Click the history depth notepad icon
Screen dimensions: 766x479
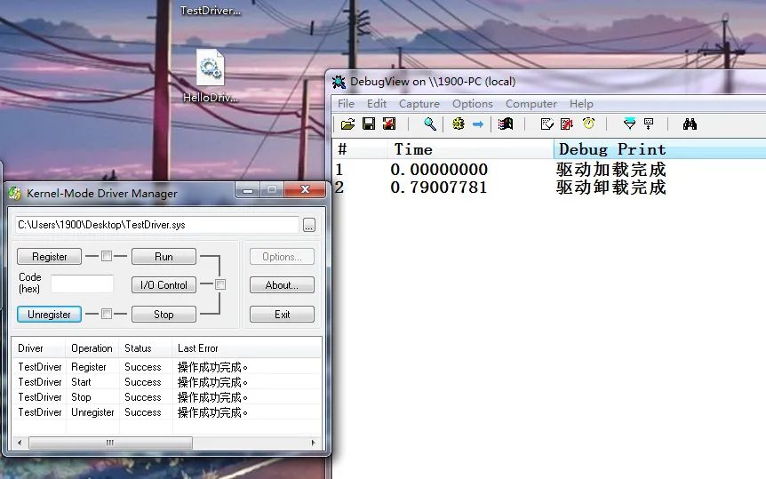(x=547, y=124)
